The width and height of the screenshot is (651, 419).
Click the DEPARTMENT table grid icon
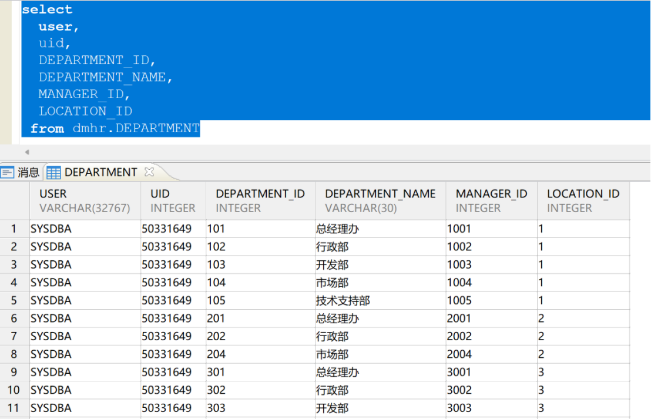pos(53,172)
